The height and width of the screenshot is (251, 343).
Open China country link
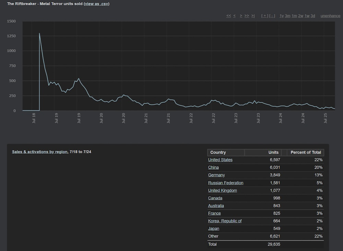213,167
